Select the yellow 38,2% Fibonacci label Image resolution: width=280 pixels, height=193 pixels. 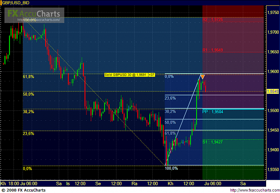tap(28, 112)
